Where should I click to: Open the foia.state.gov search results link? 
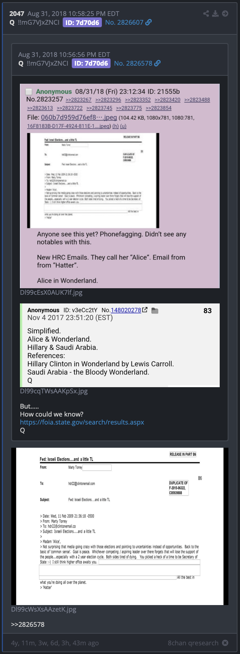(82, 422)
